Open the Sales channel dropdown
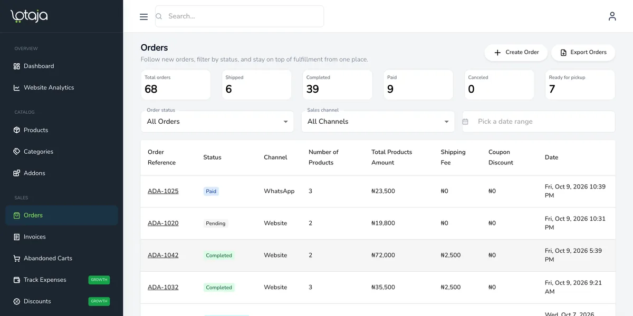 pos(378,122)
